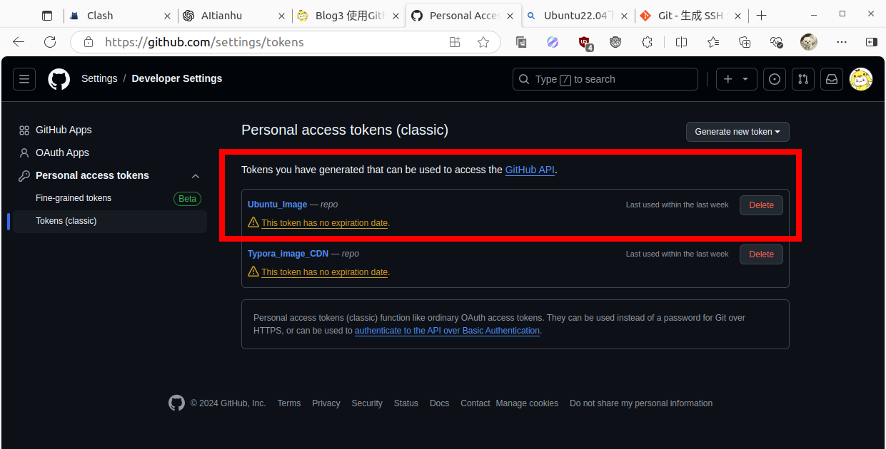Open the Issues icon in GitHub header
The height and width of the screenshot is (449, 886).
pyautogui.click(x=775, y=79)
